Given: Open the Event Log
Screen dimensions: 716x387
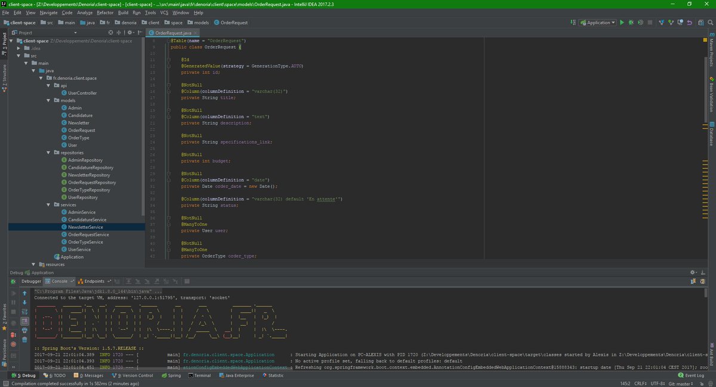Looking at the screenshot, I should [x=692, y=375].
